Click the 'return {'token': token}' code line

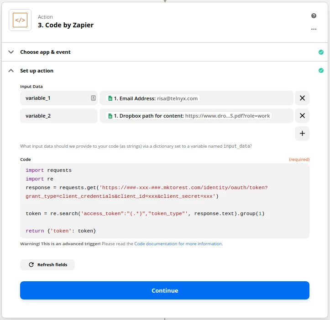61,231
